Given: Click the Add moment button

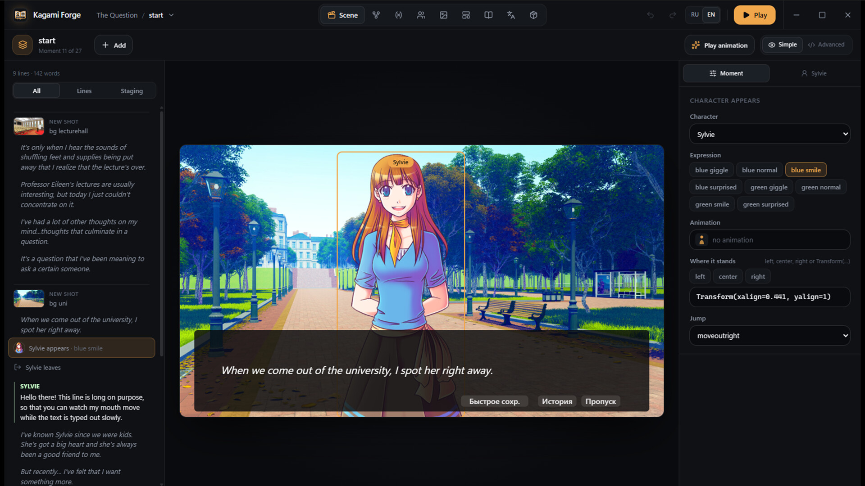Looking at the screenshot, I should [x=114, y=45].
